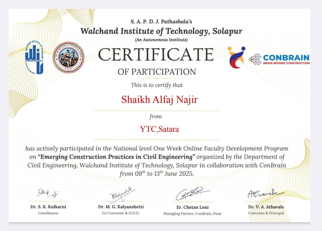
Task: Click the name Shaikh Alfaj Najir
Action: 159,100
